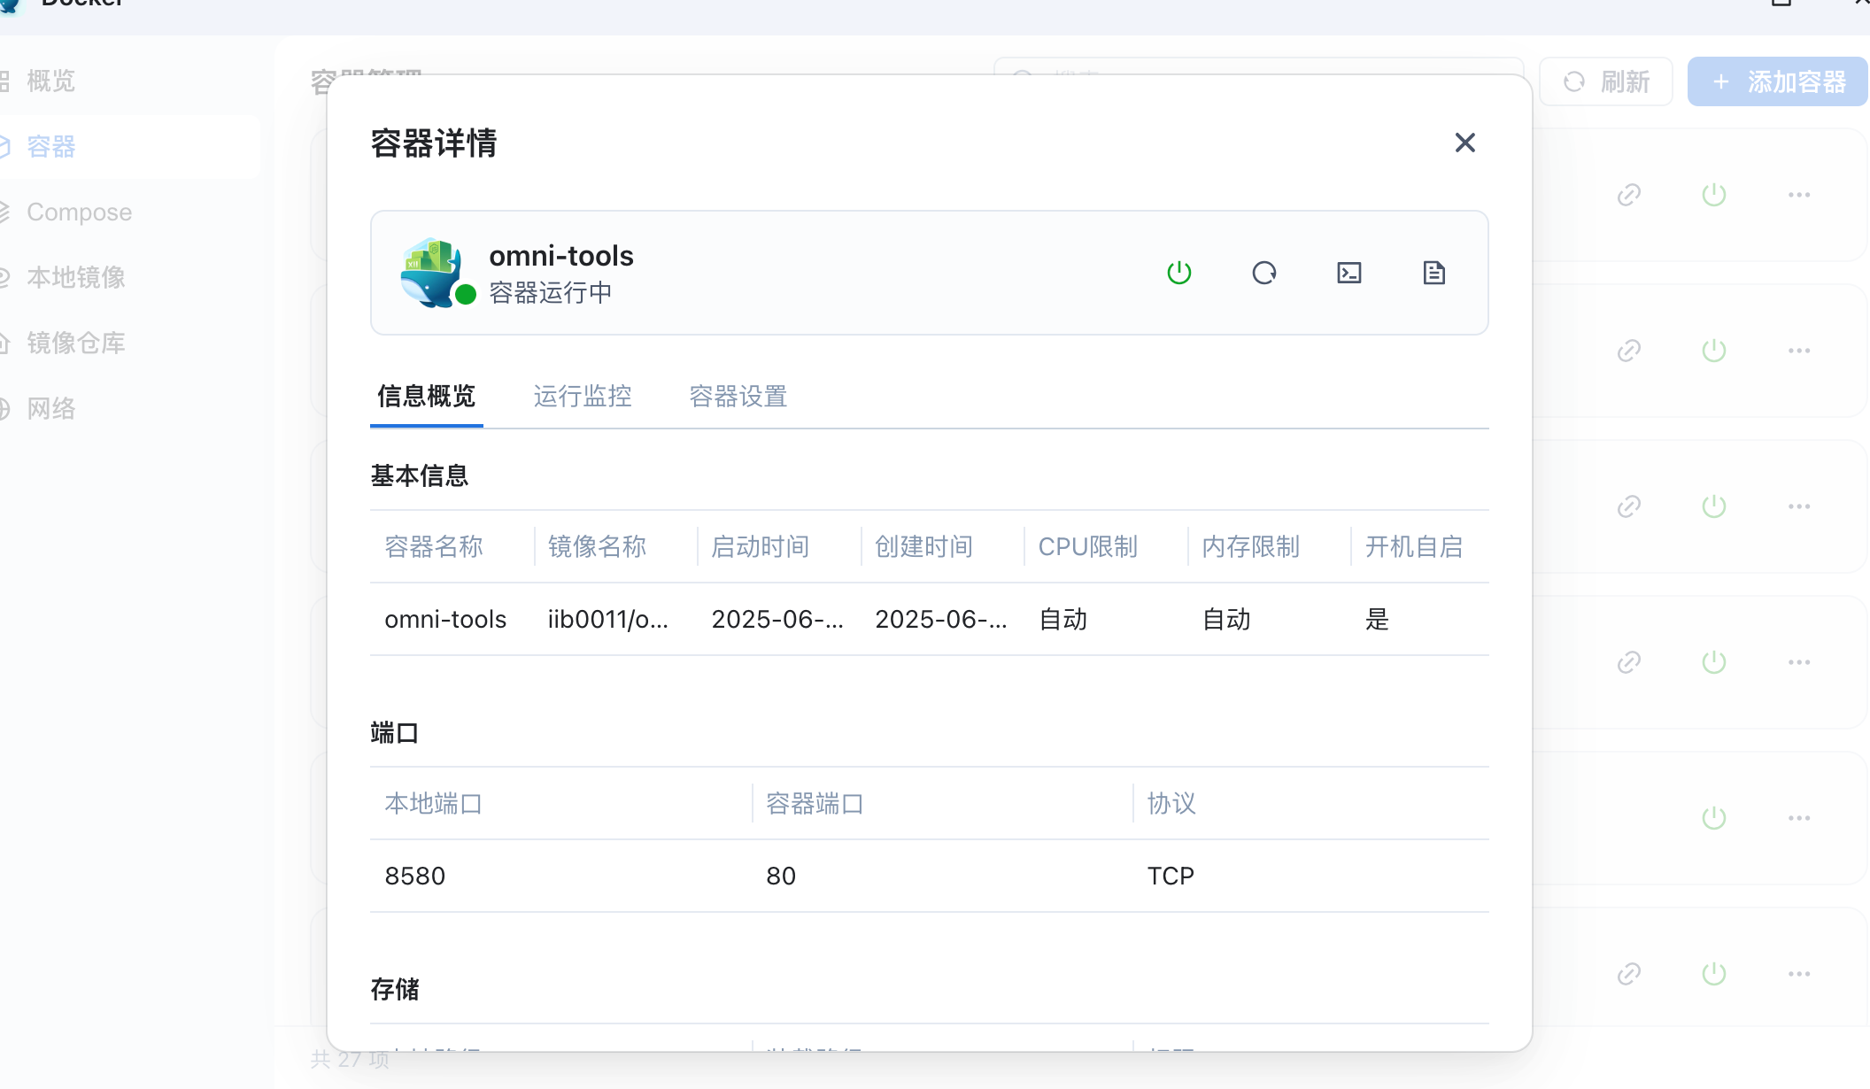Click the 添加容器 button
Screen dimensions: 1870x1089
1778,82
